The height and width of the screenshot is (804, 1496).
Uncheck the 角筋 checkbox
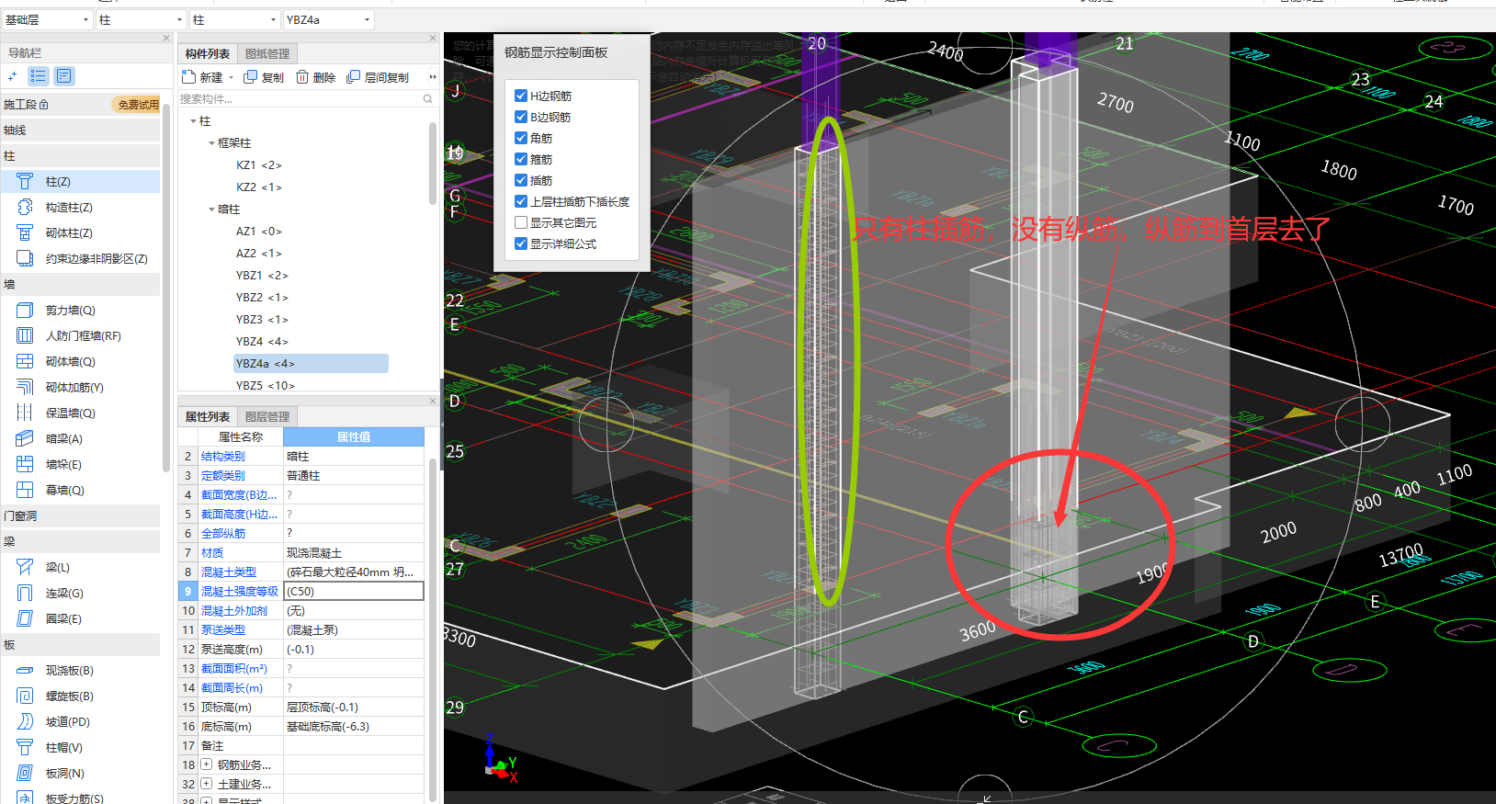[521, 138]
